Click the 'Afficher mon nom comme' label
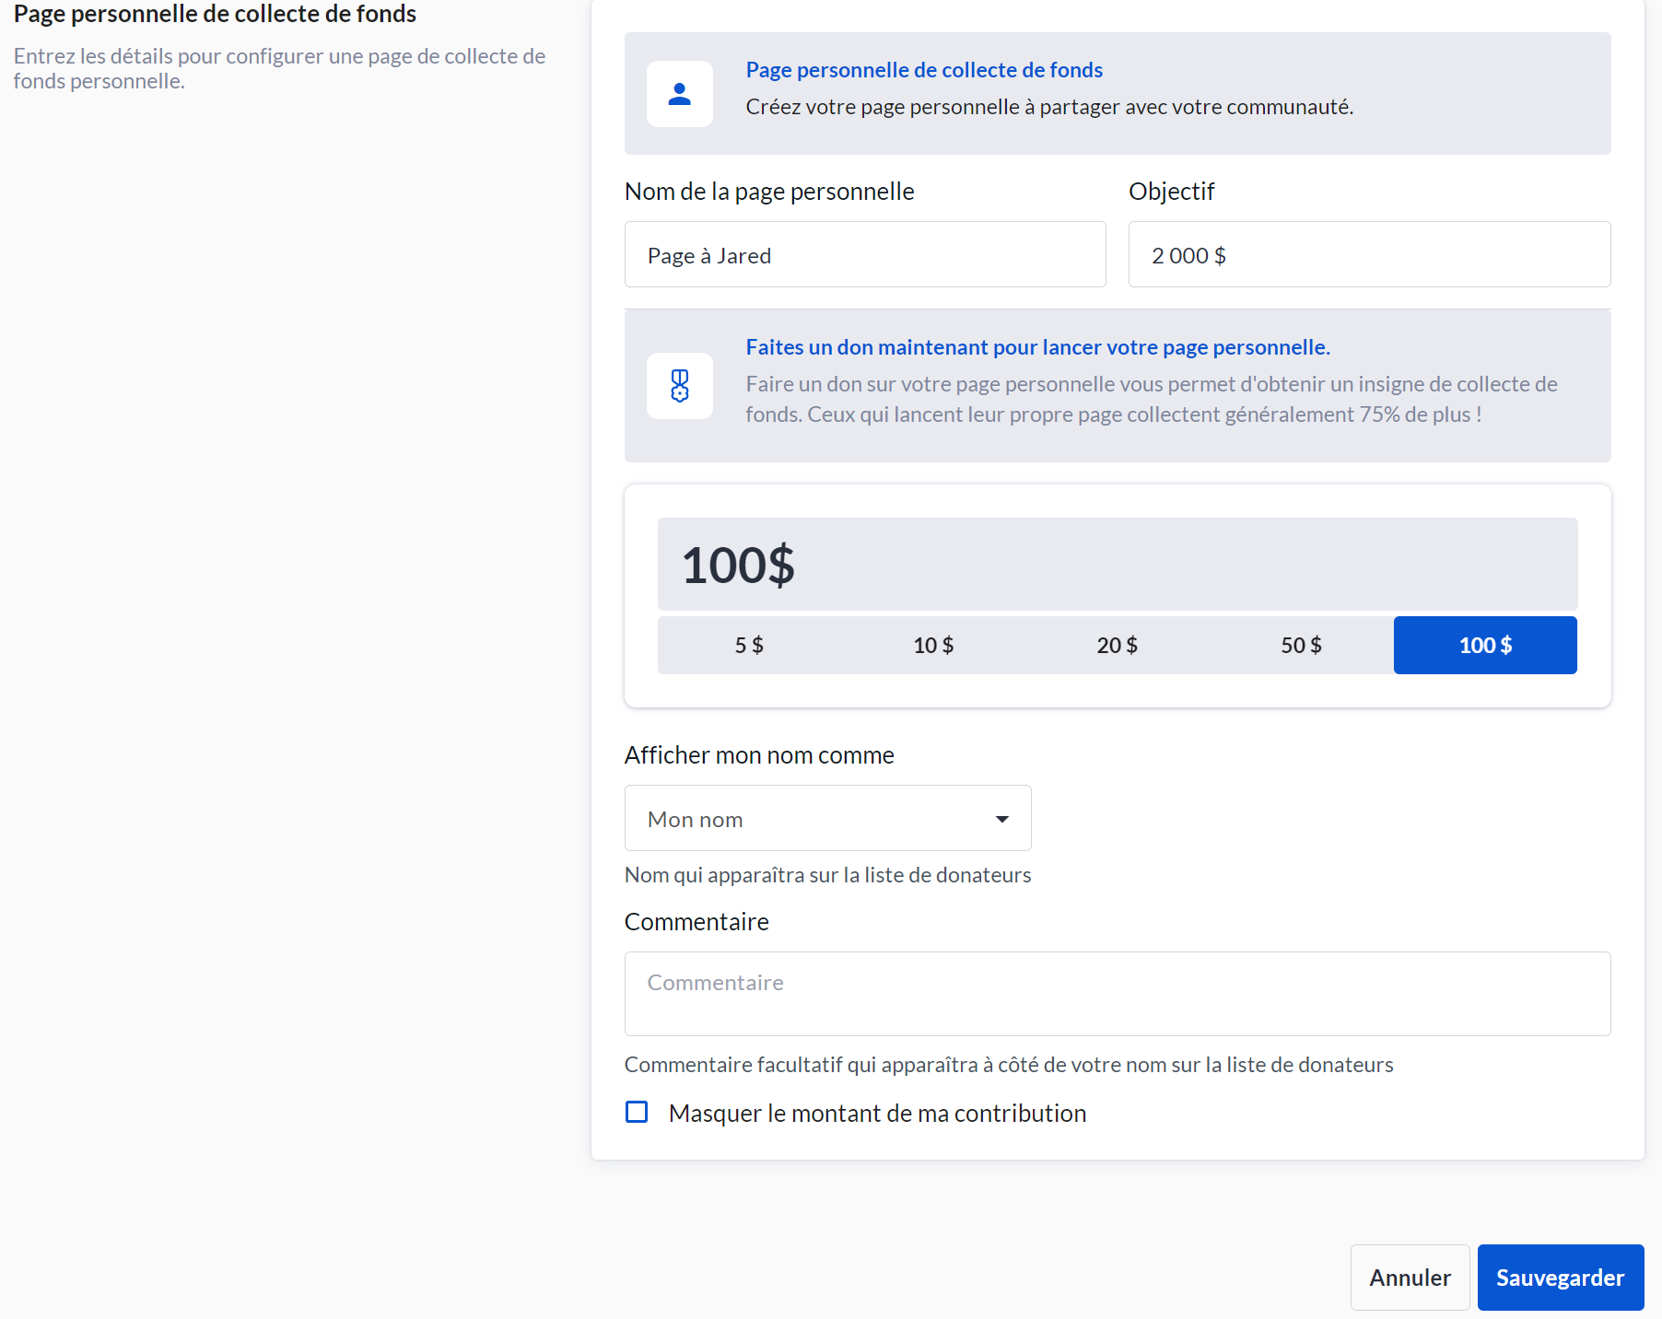Screen dimensions: 1662x1319 (x=759, y=755)
